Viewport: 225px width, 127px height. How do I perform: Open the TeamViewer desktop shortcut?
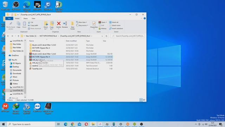coord(38,108)
